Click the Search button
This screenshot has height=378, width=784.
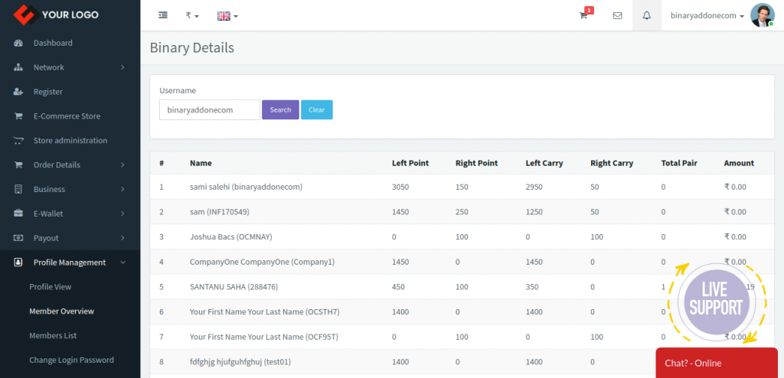[x=280, y=110]
